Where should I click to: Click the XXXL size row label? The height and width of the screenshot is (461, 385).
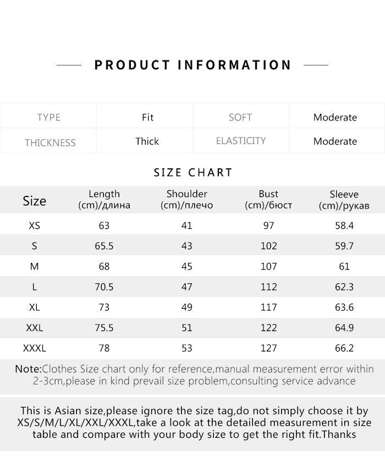coord(34,348)
